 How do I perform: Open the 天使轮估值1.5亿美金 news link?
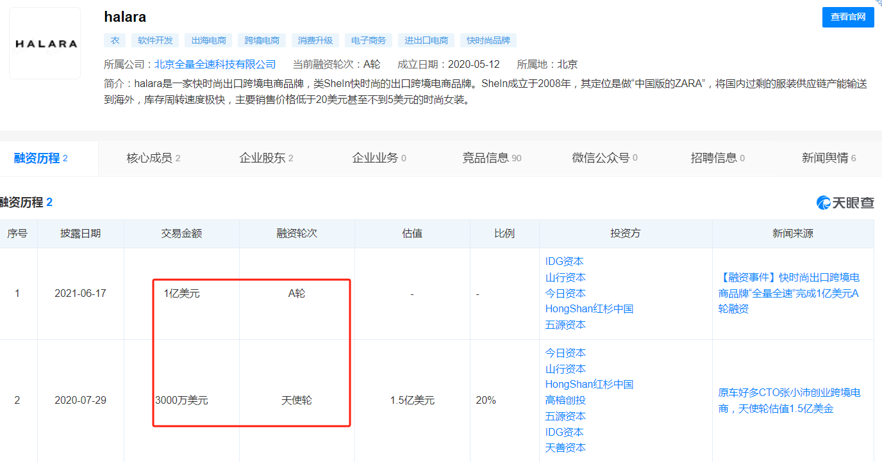point(788,400)
